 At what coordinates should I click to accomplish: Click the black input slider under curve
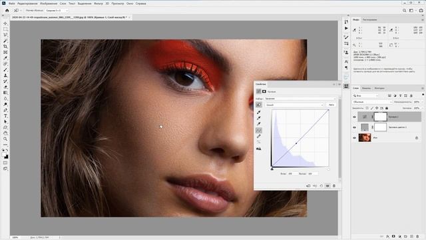click(x=272, y=169)
